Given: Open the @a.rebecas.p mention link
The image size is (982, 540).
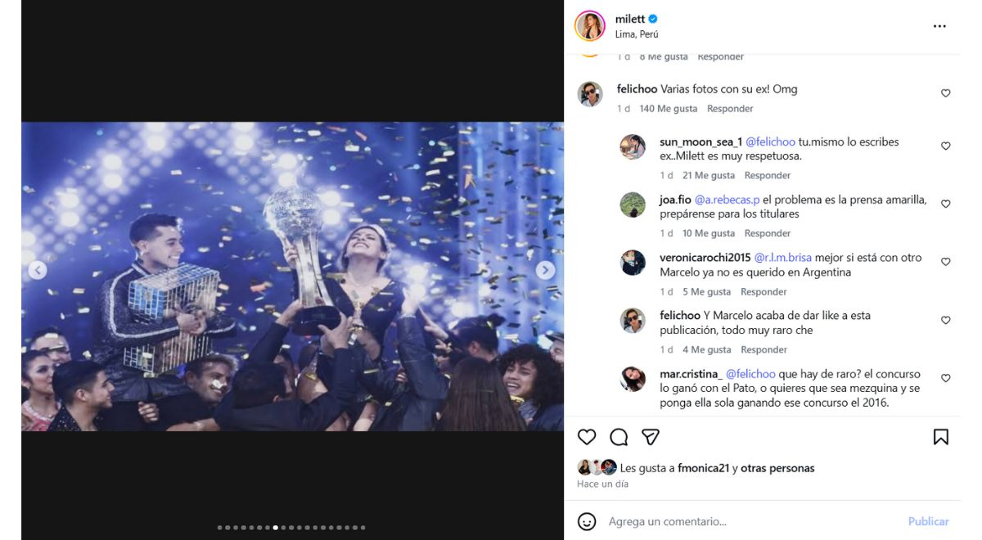Looking at the screenshot, I should click(x=727, y=200).
